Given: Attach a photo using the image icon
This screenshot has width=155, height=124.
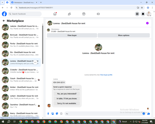Looking at the screenshot, I should pos(53,114).
